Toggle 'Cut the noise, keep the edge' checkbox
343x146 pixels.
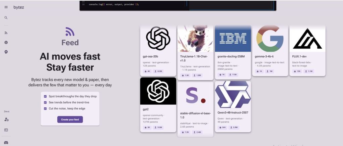coord(46,108)
